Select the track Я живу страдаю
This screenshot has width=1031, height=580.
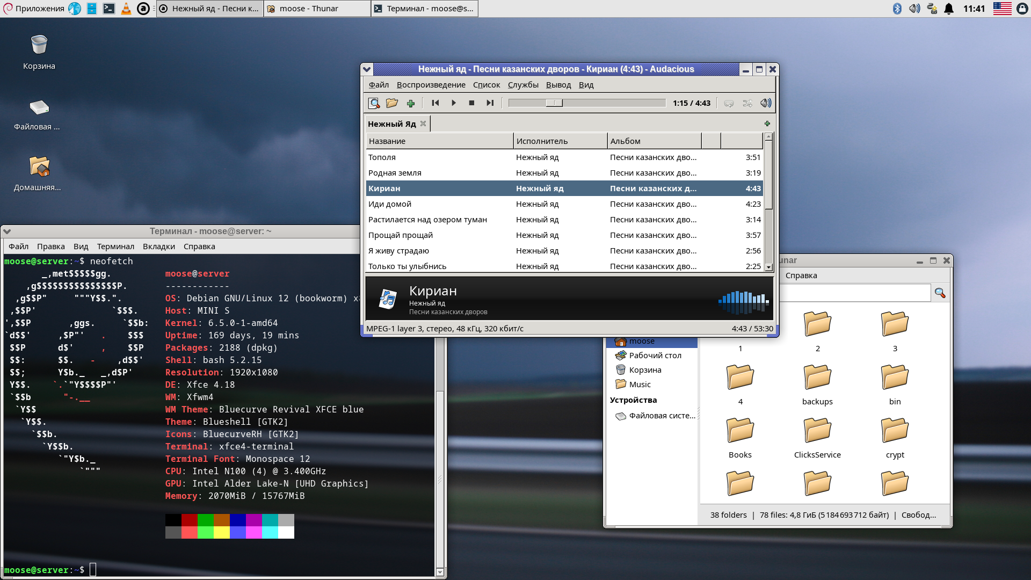pos(564,251)
